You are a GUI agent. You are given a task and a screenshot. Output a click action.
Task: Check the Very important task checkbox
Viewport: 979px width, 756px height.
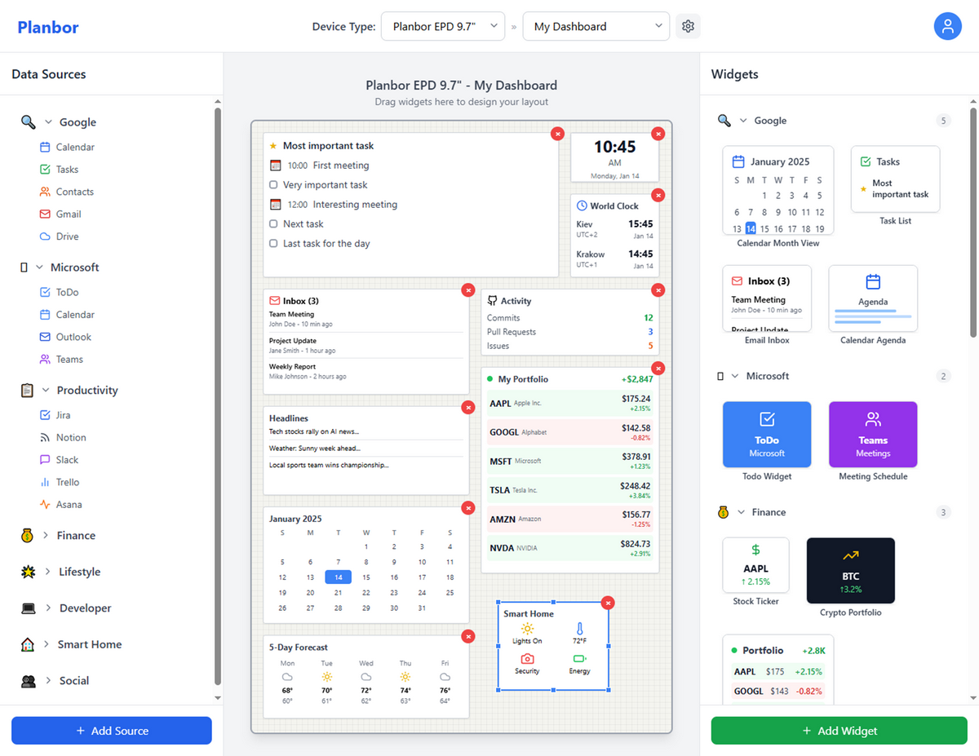[273, 185]
